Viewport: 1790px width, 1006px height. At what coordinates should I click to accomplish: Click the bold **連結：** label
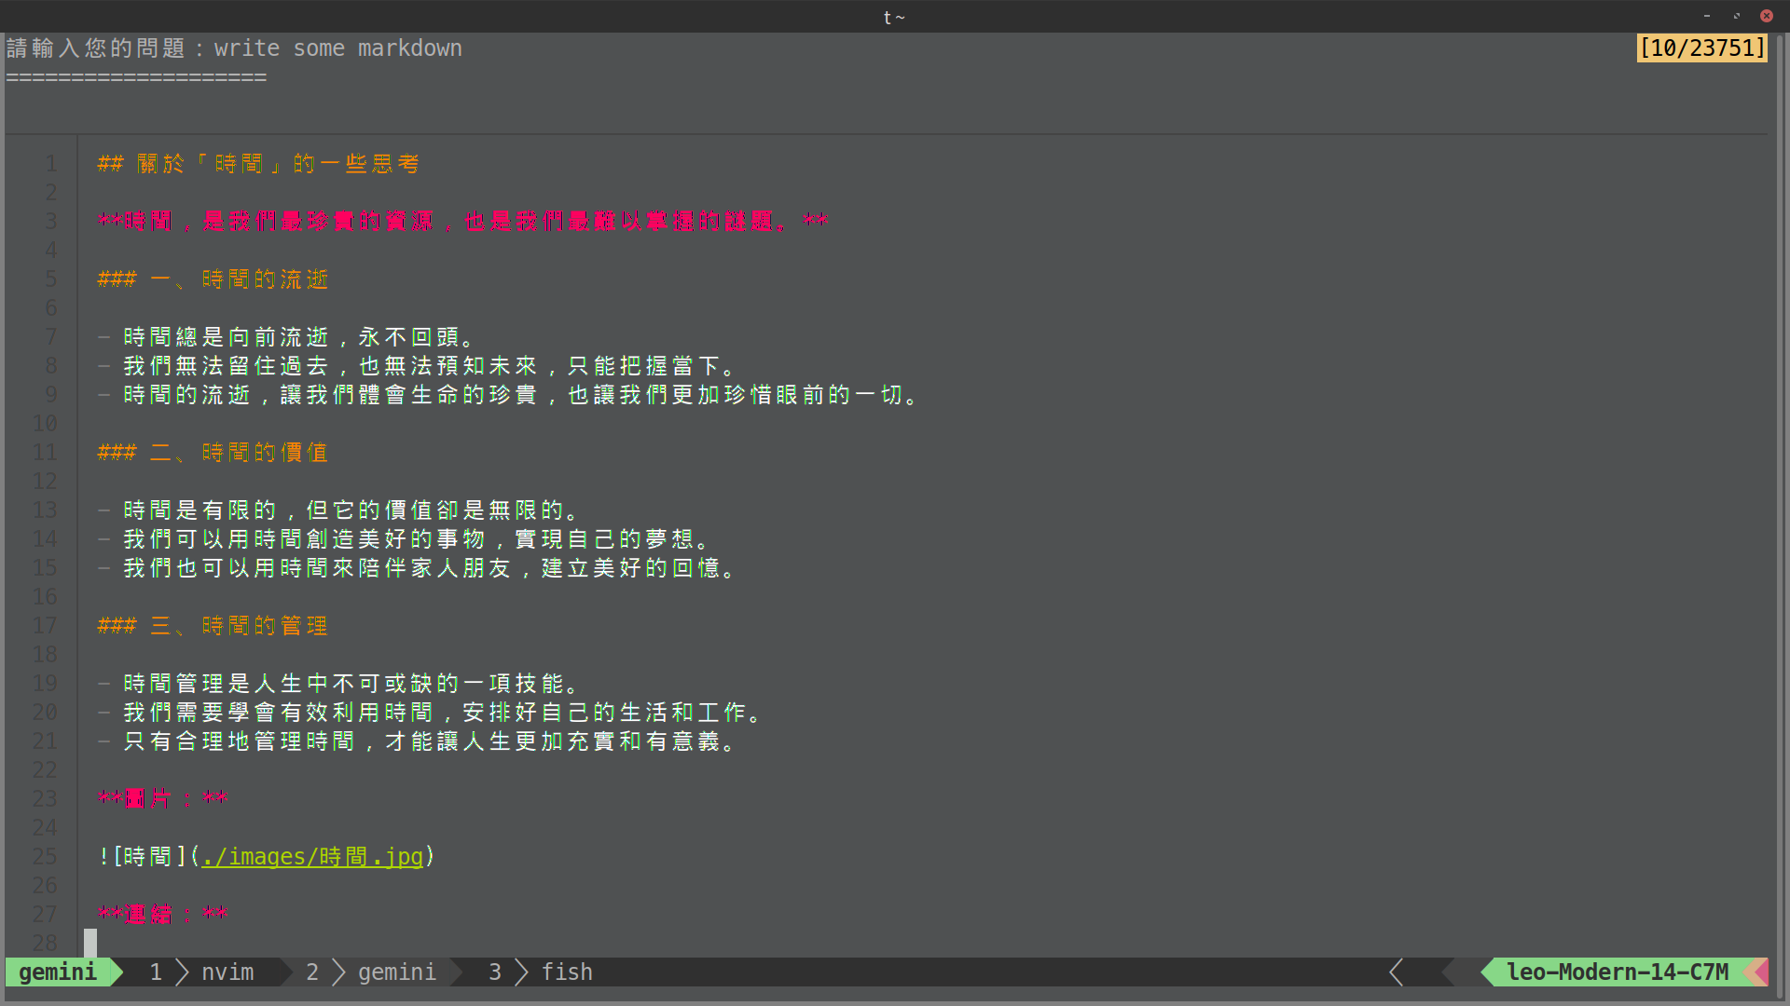[x=162, y=914]
